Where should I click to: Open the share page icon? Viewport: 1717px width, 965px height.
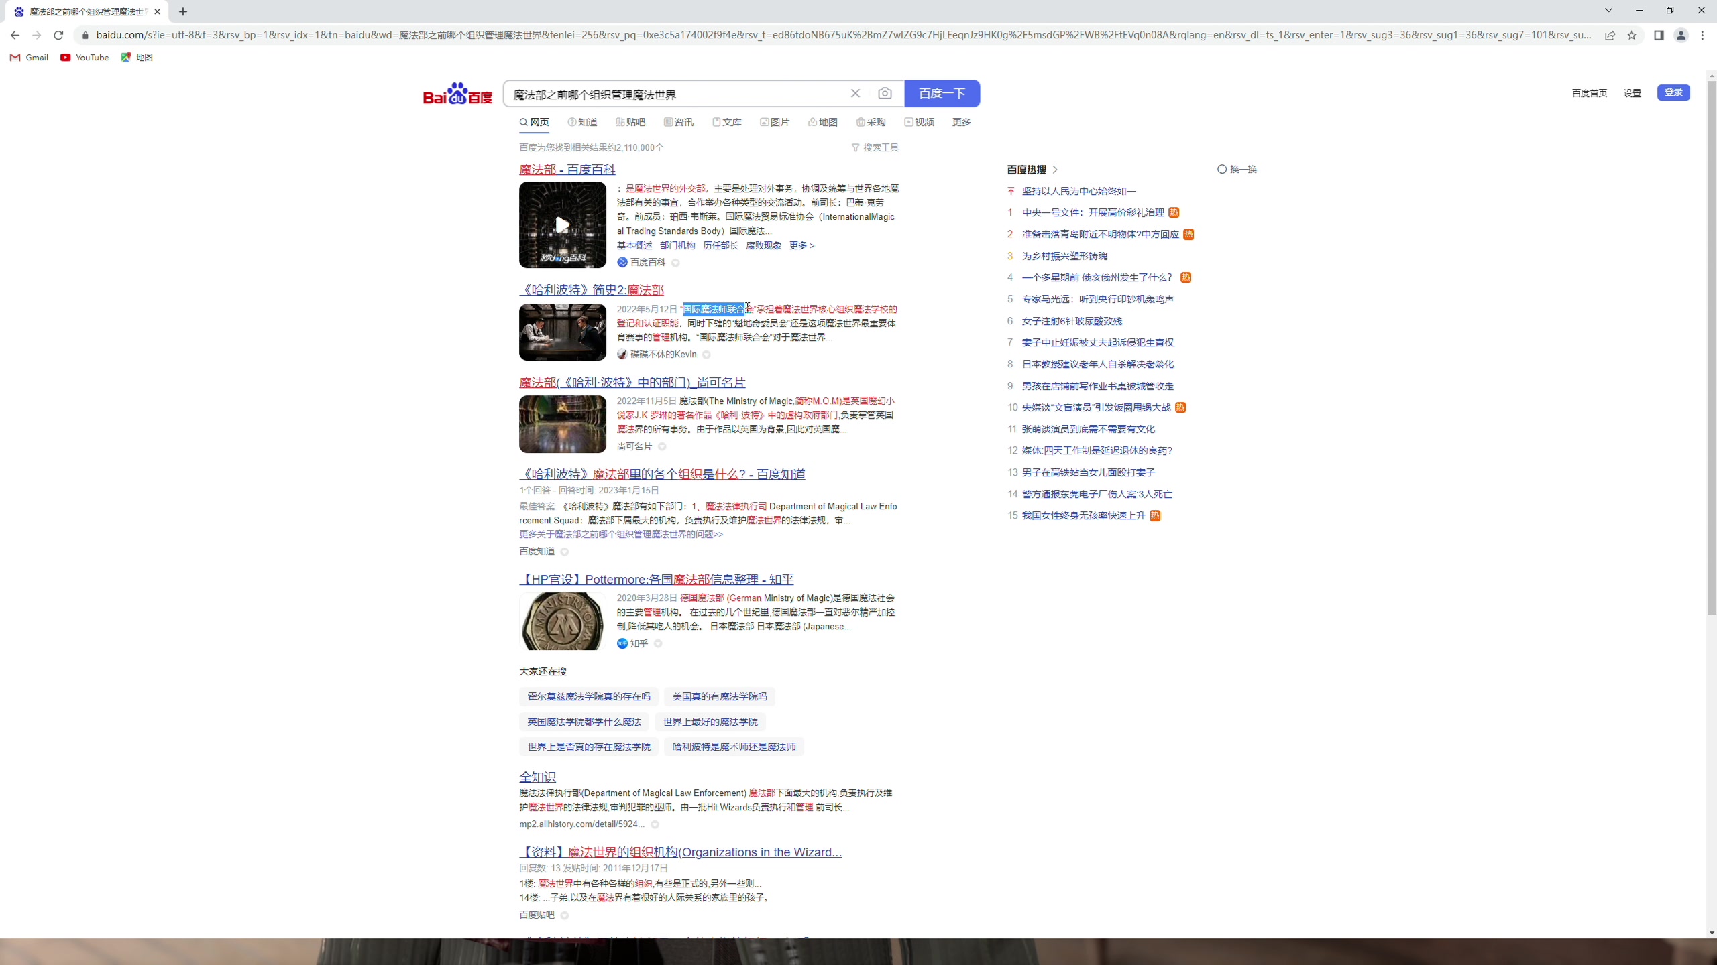tap(1610, 35)
